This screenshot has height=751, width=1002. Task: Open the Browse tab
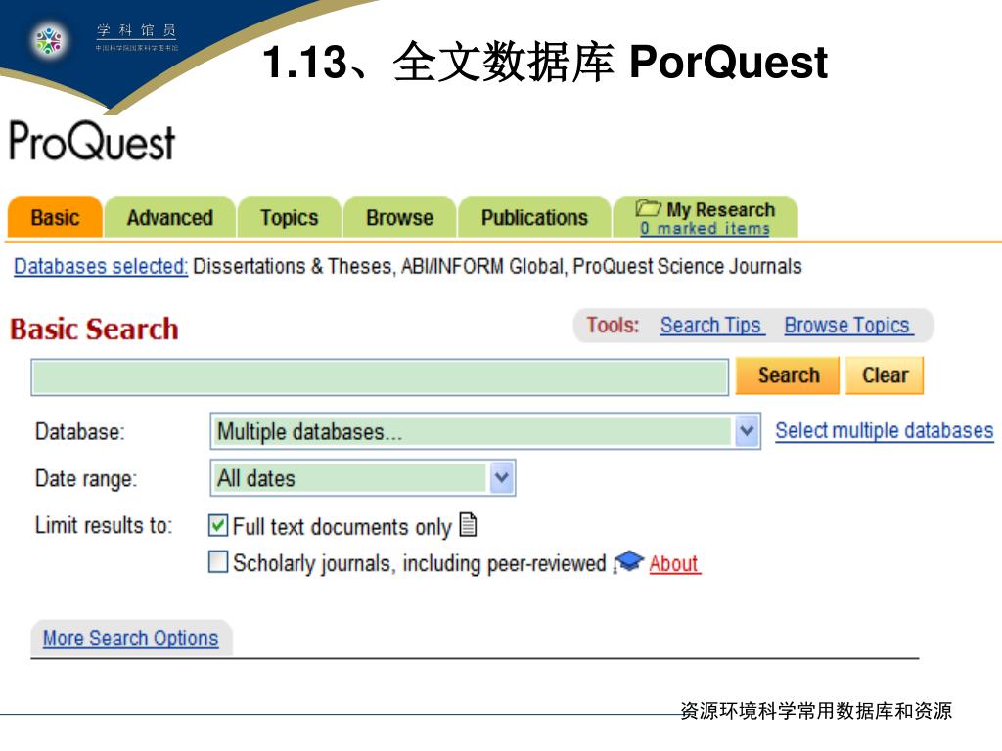click(x=400, y=217)
